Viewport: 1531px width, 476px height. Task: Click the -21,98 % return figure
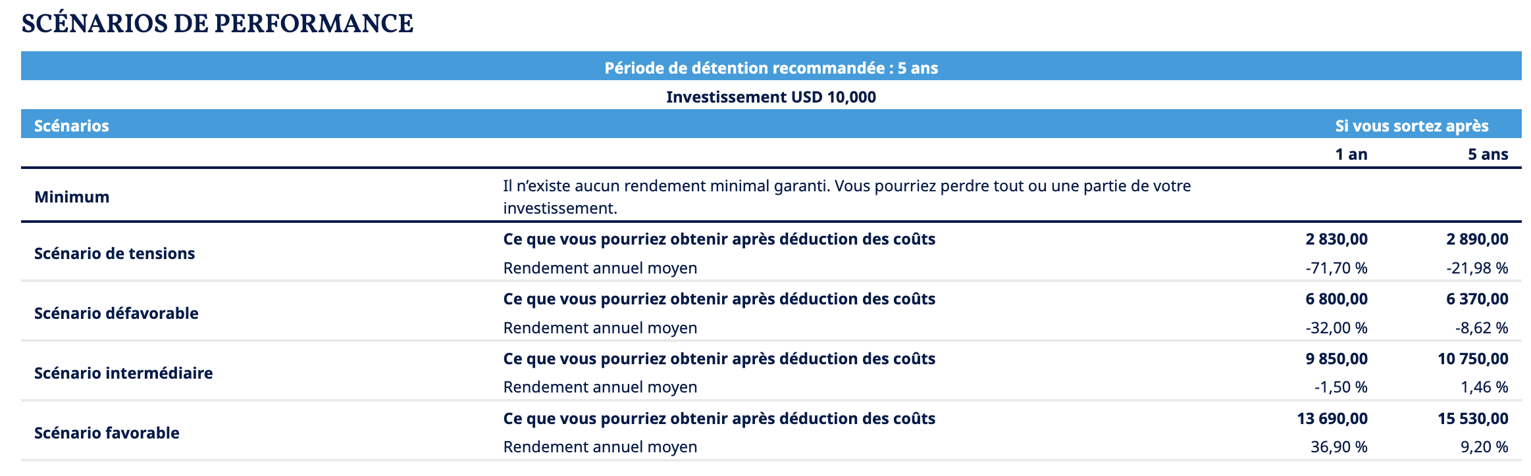point(1477,268)
